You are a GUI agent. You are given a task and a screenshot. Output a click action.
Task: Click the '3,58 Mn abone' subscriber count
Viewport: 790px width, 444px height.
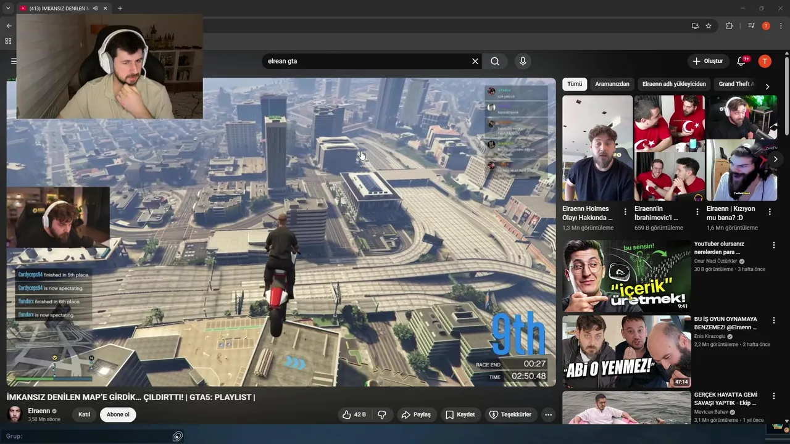pos(44,419)
